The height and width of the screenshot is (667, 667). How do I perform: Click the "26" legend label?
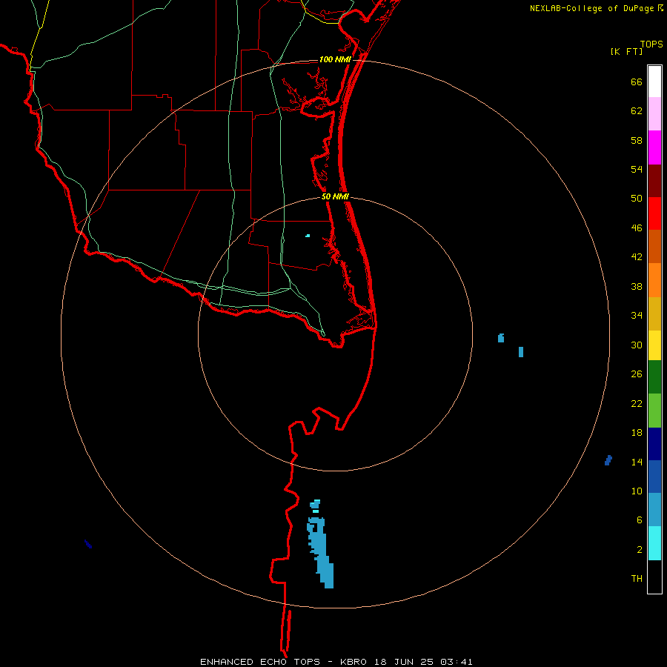(637, 374)
